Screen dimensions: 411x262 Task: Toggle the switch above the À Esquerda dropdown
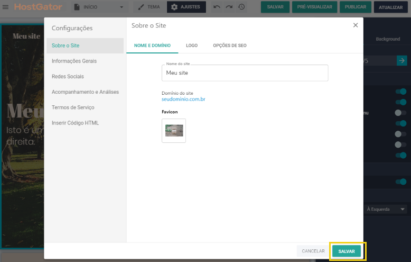pyautogui.click(x=401, y=182)
